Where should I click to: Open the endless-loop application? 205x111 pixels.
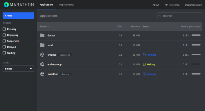pyautogui.click(x=54, y=64)
